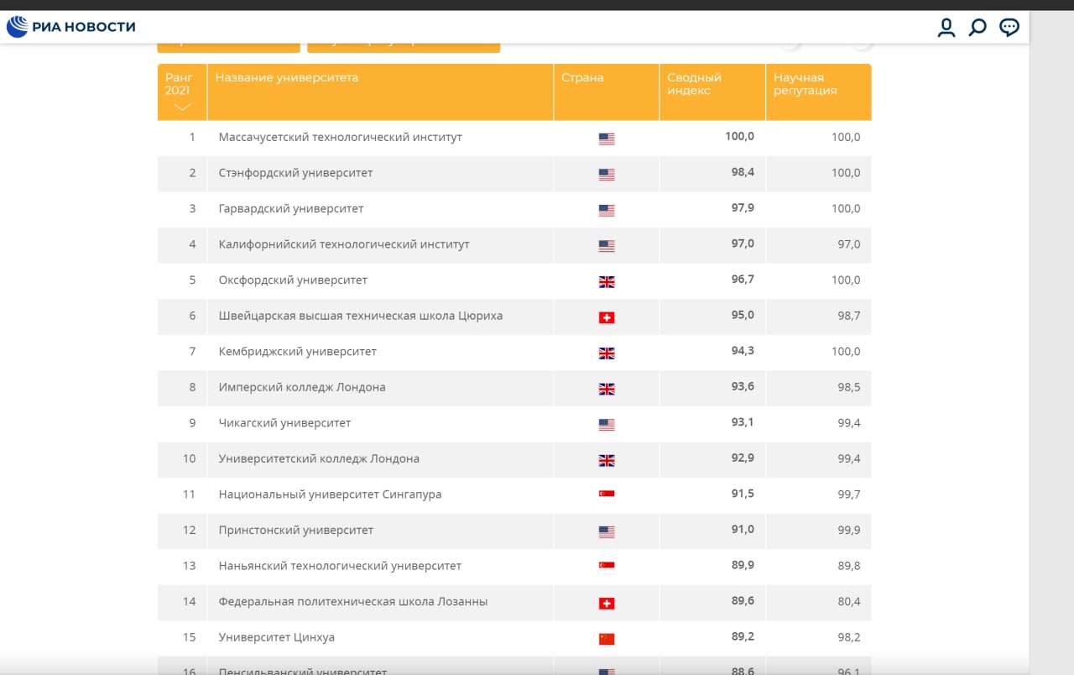Image resolution: width=1074 pixels, height=675 pixels.
Task: Click composite index value 95,0
Action: [x=743, y=315]
